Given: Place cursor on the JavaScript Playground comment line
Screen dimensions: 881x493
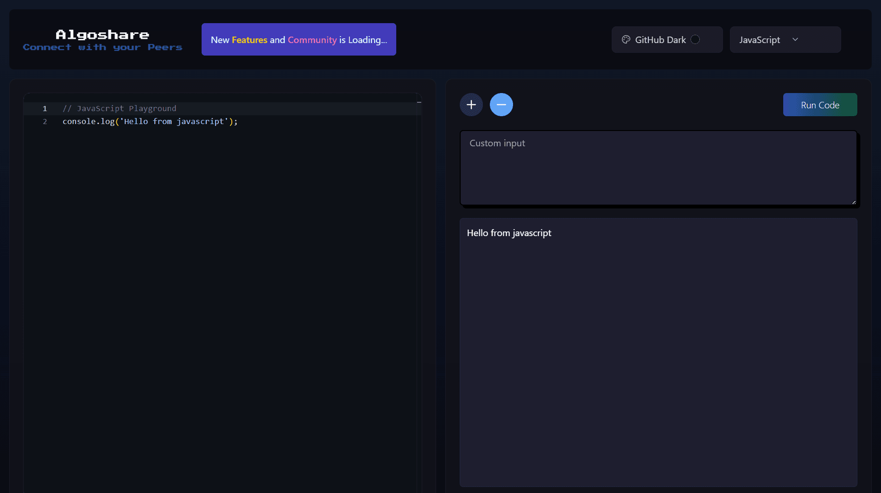Looking at the screenshot, I should pyautogui.click(x=120, y=108).
